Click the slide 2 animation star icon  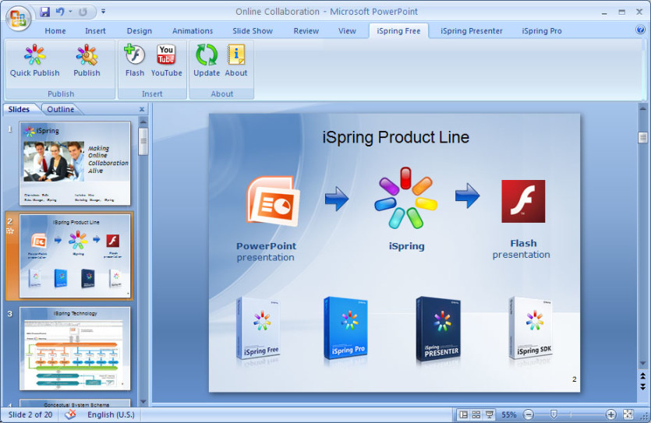pyautogui.click(x=10, y=231)
